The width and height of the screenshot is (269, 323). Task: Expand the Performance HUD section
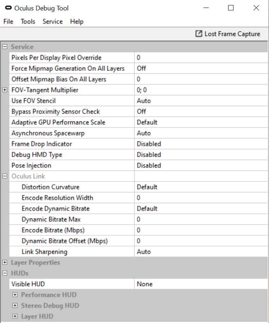pos(15,294)
